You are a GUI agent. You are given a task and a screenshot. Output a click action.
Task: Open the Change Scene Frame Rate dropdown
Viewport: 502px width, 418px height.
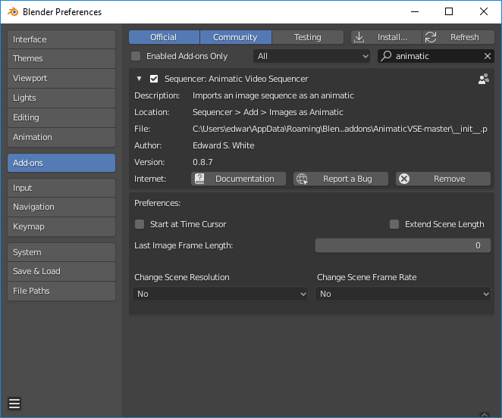coord(403,294)
